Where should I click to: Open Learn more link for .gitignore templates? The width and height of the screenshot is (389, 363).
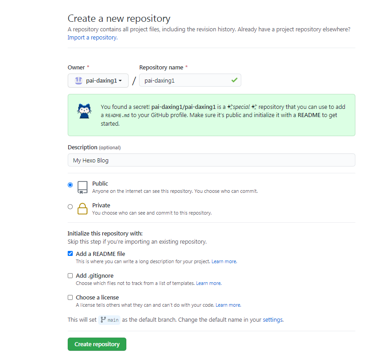point(209,283)
